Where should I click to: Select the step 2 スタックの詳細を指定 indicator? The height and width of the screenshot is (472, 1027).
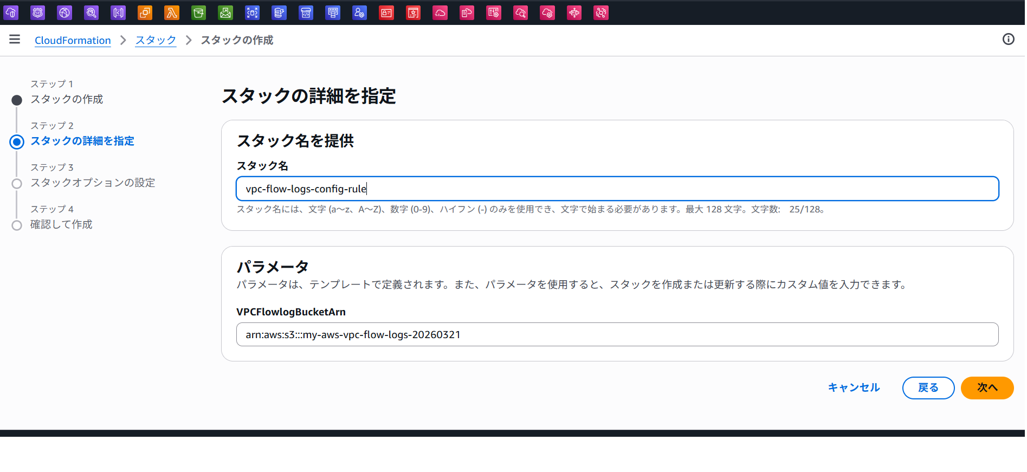[17, 142]
